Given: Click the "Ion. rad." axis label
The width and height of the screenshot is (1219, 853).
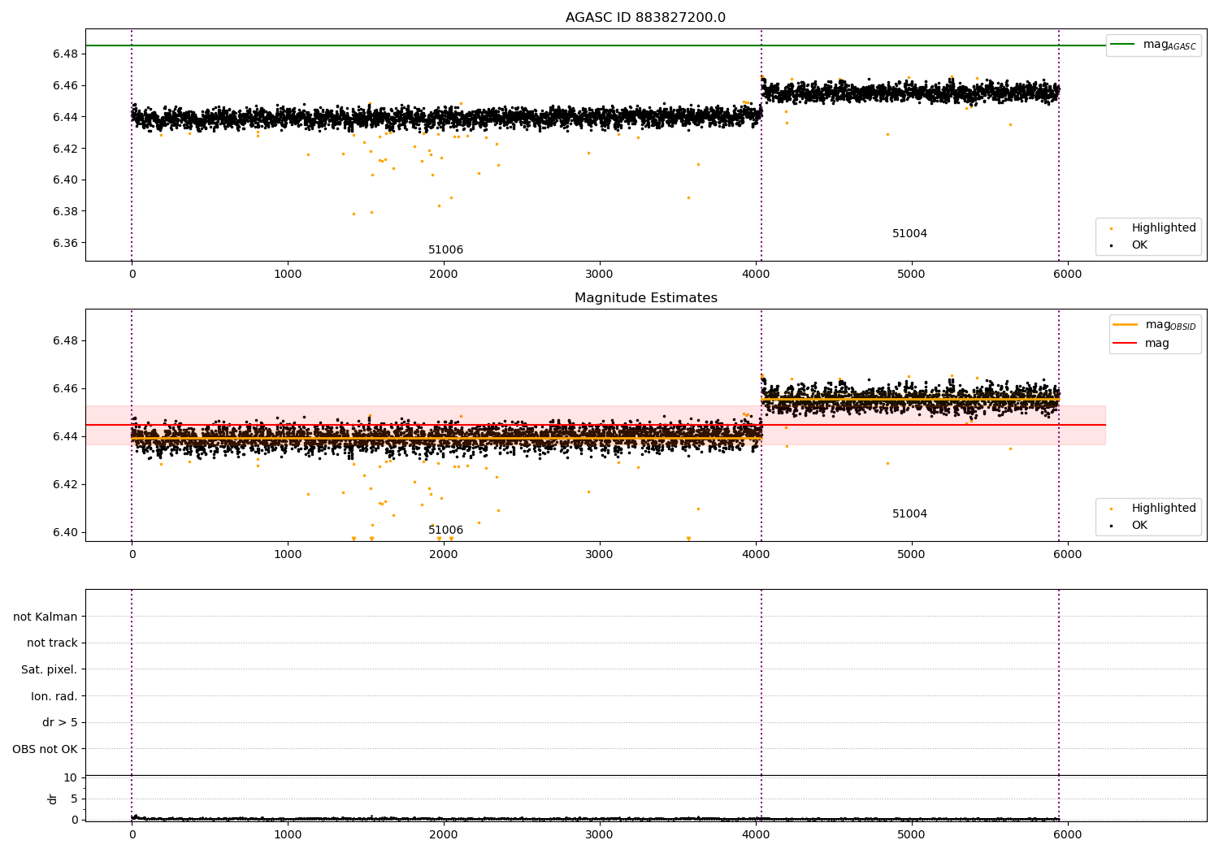Looking at the screenshot, I should 54,696.
